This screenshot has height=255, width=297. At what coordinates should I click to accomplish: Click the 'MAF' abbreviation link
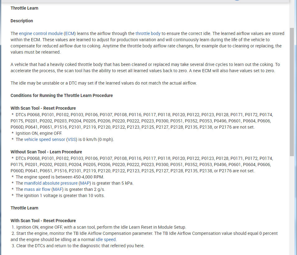(56, 189)
